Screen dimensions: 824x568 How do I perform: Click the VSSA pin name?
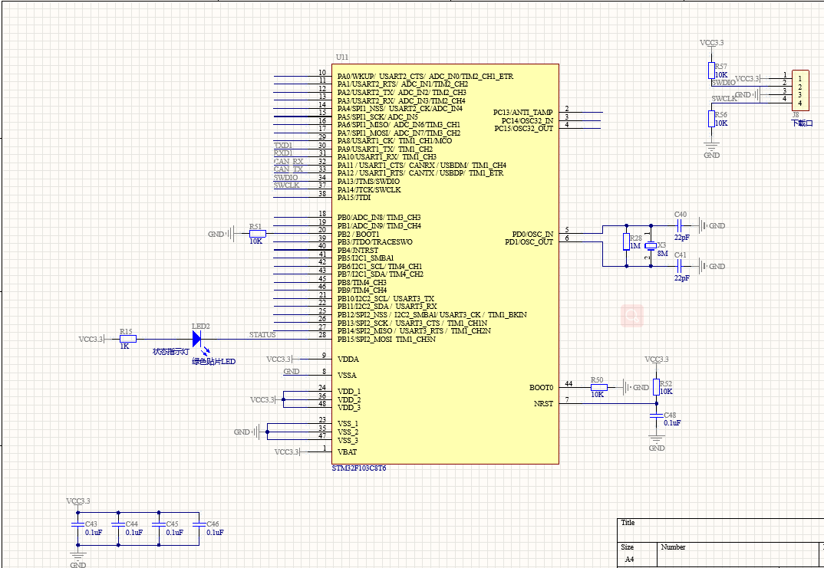tap(347, 376)
